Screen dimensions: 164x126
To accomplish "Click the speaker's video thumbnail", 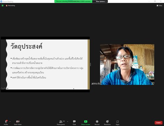I will 127,64.
